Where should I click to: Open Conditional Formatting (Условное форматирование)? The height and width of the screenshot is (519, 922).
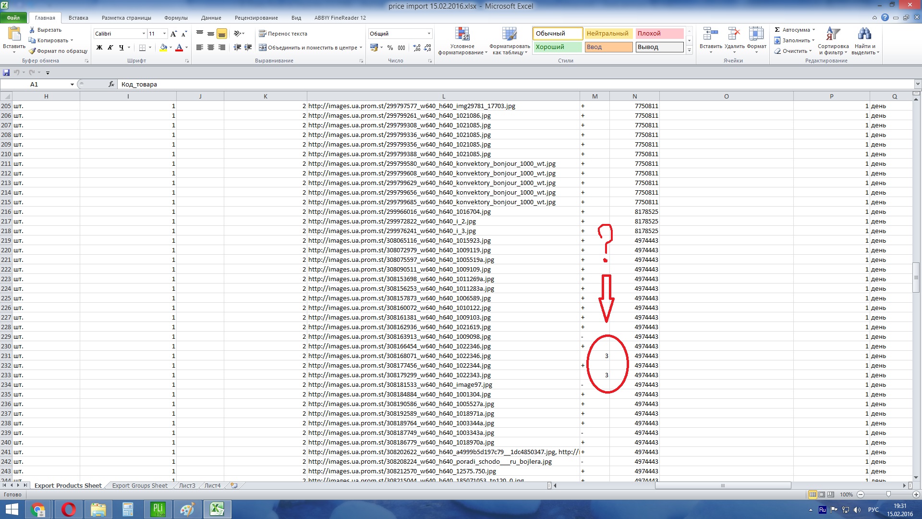462,41
